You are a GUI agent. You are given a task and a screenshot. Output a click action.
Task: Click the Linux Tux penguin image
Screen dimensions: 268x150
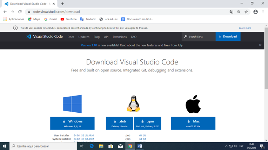tap(133, 104)
